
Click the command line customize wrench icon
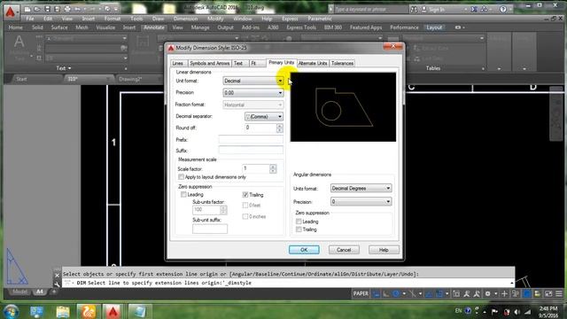(57, 284)
